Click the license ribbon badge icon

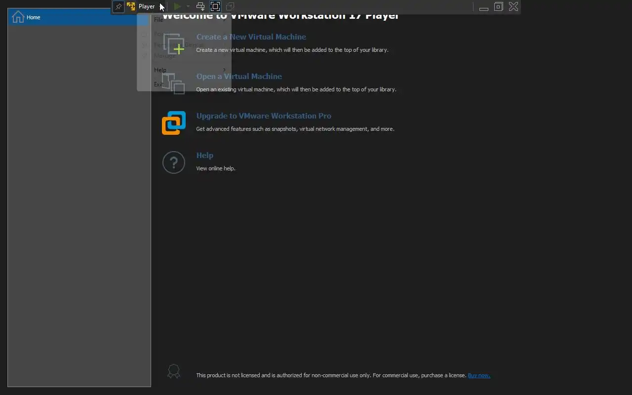174,371
